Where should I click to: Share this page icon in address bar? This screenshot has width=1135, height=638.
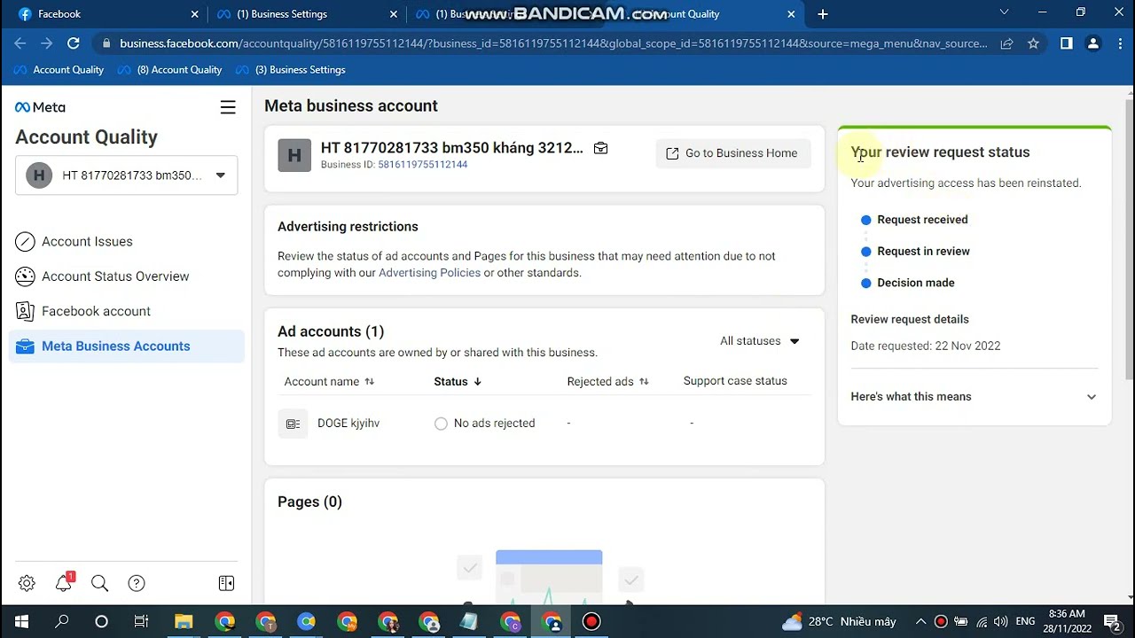pos(1006,43)
